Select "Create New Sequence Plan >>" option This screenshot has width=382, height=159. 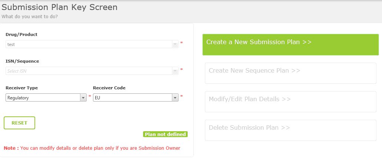tap(290, 73)
